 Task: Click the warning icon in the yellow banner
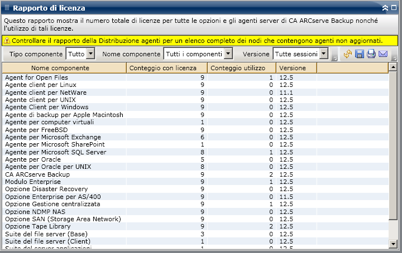(7, 41)
